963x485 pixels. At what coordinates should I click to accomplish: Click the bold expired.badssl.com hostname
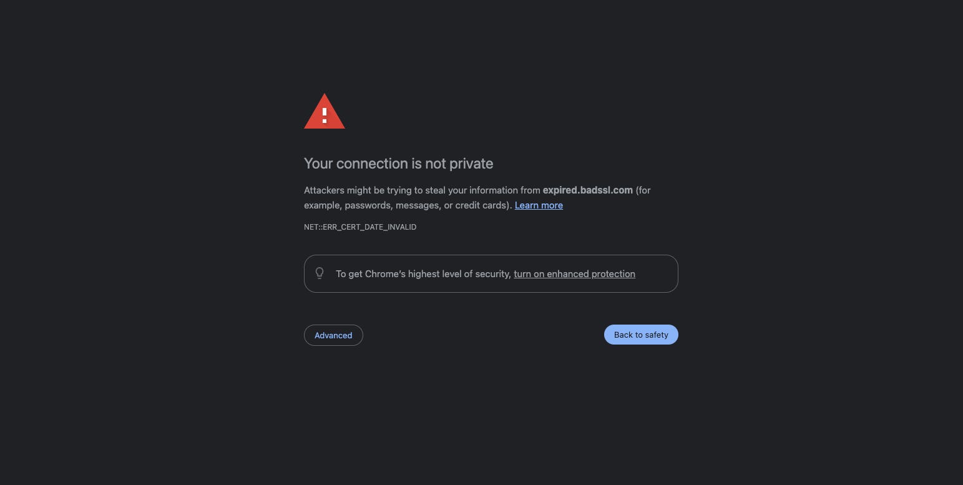[x=588, y=190]
